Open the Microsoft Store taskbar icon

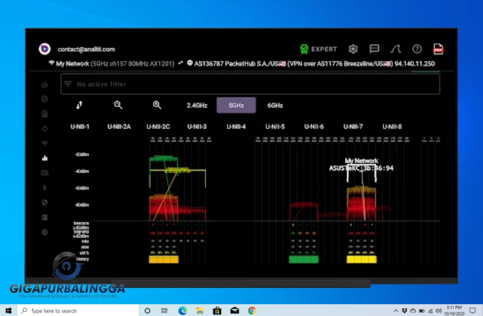click(x=217, y=310)
